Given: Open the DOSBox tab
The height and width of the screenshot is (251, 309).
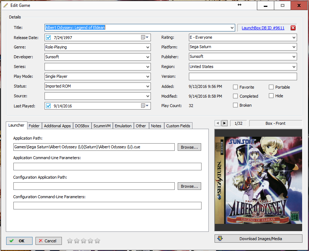Looking at the screenshot, I should point(82,126).
